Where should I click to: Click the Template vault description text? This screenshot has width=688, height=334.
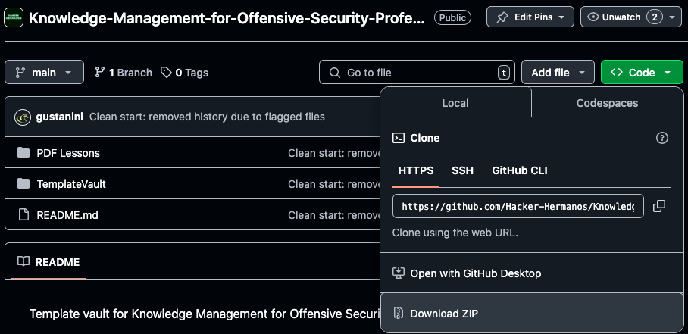tap(205, 314)
